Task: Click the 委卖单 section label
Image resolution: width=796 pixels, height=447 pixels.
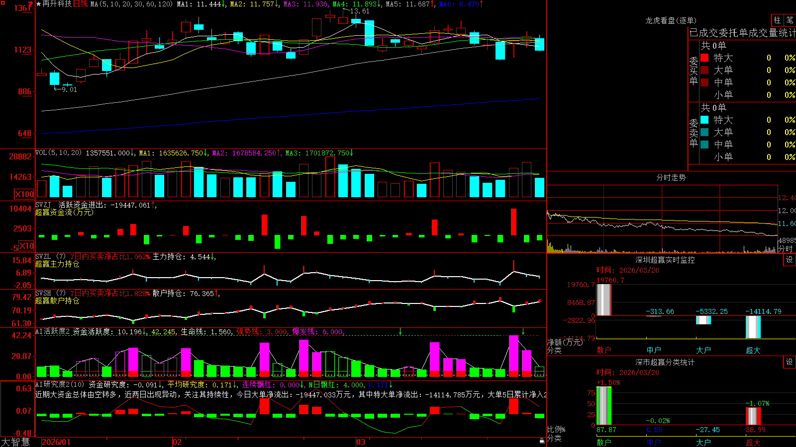Action: tap(694, 133)
